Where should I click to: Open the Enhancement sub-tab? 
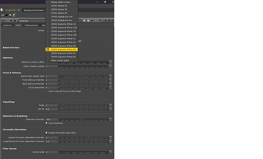coord(31,25)
